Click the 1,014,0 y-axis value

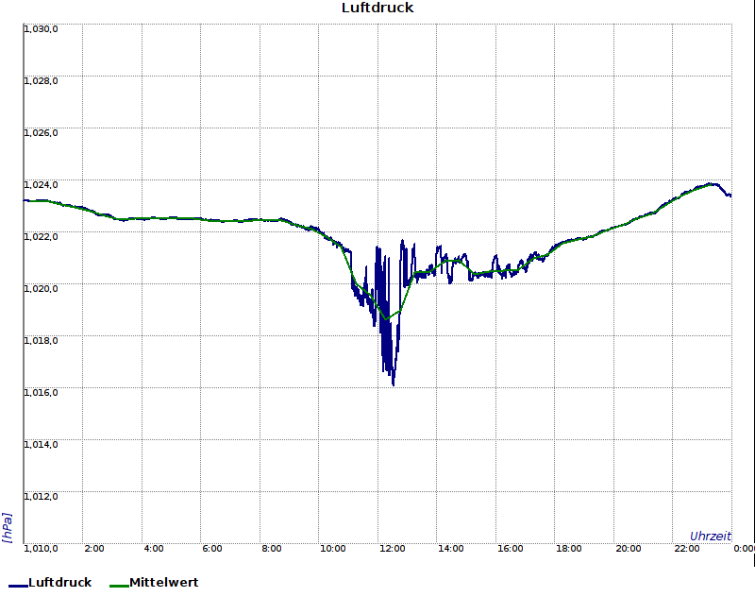41,444
